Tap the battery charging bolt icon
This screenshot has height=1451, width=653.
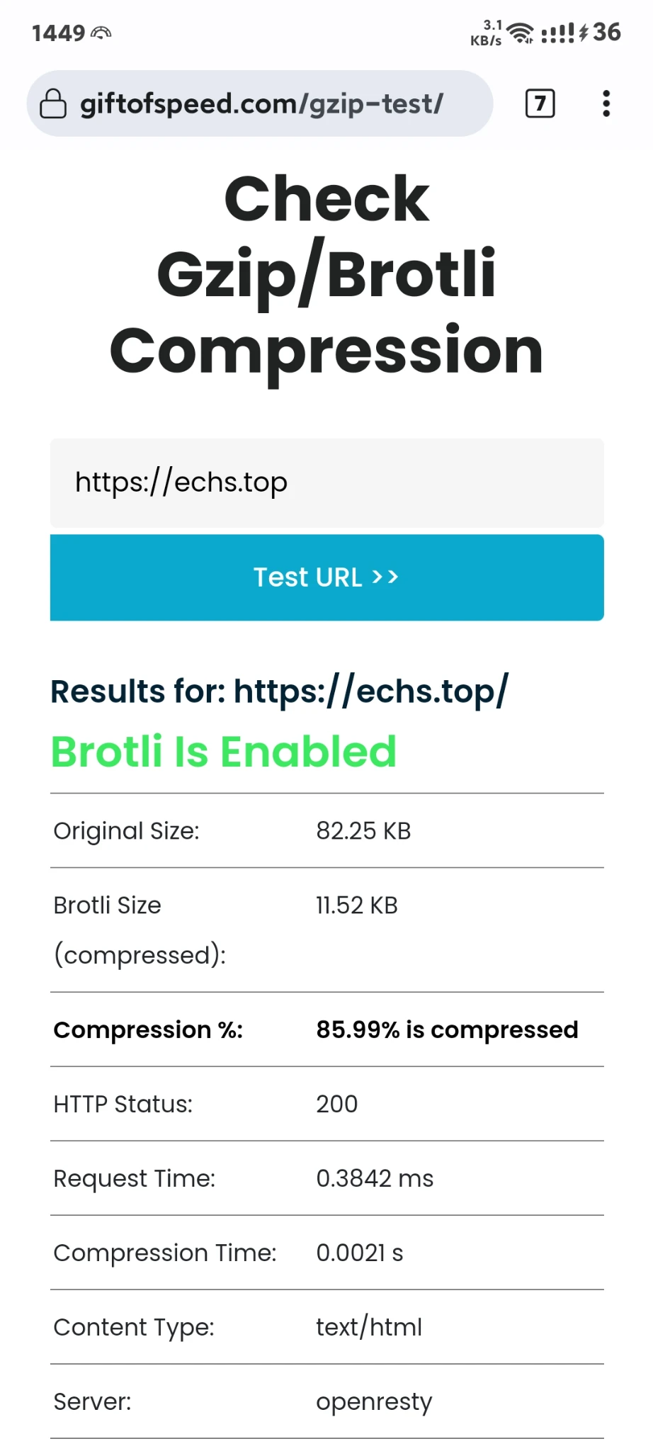[x=583, y=33]
